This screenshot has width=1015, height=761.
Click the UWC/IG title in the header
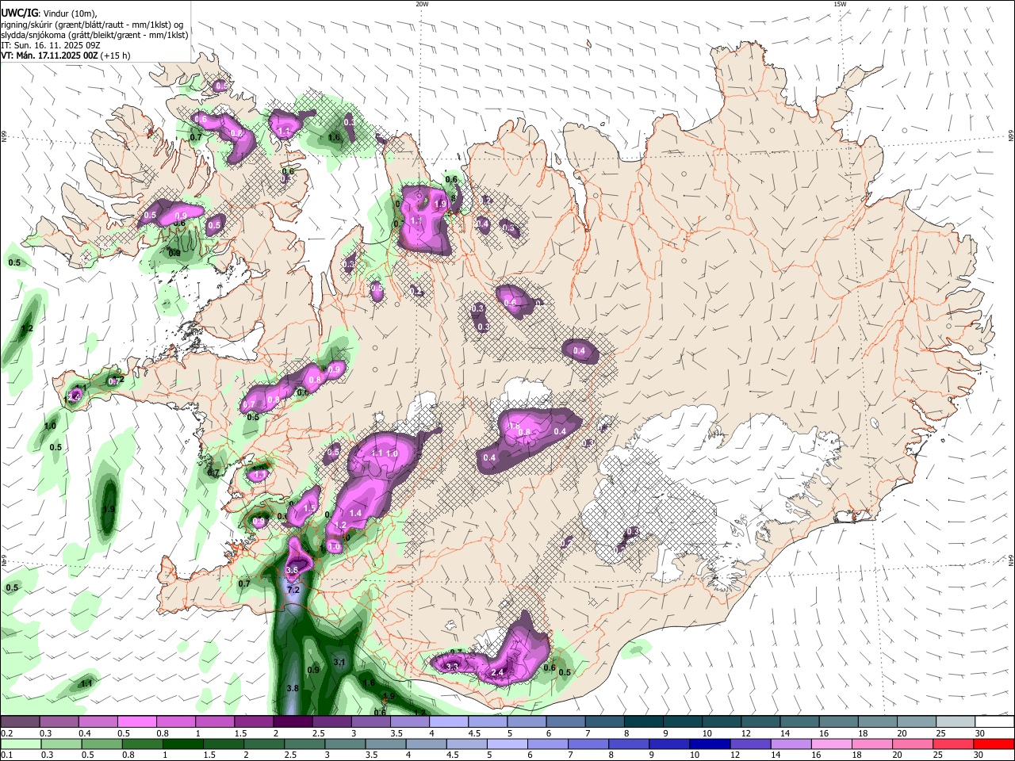tap(19, 12)
